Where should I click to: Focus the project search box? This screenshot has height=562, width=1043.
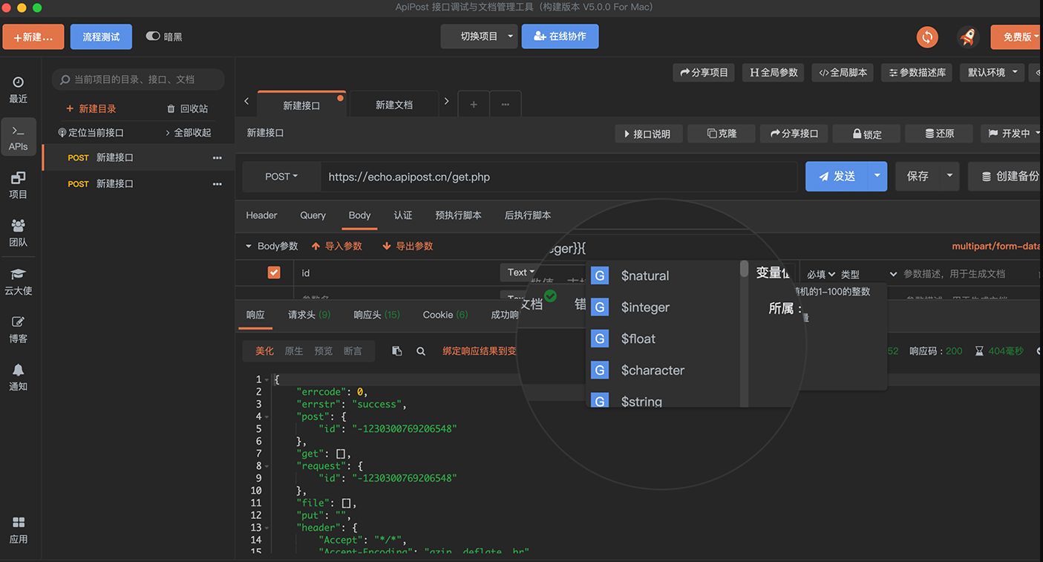(x=138, y=79)
